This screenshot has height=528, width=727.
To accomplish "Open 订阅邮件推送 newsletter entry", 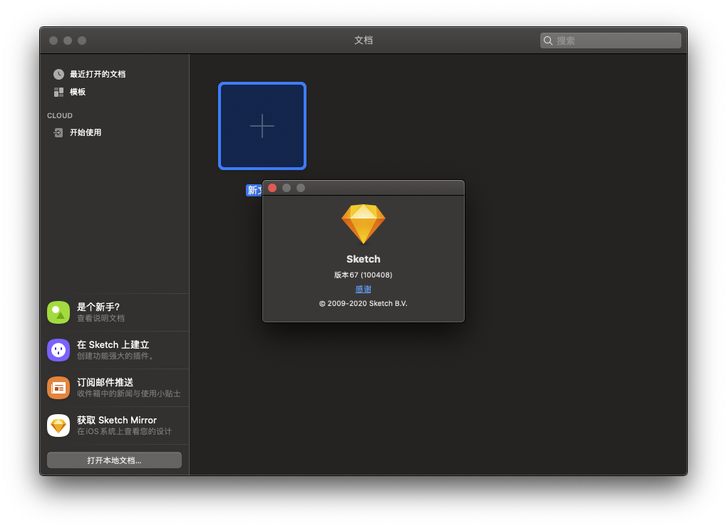I will click(x=115, y=388).
